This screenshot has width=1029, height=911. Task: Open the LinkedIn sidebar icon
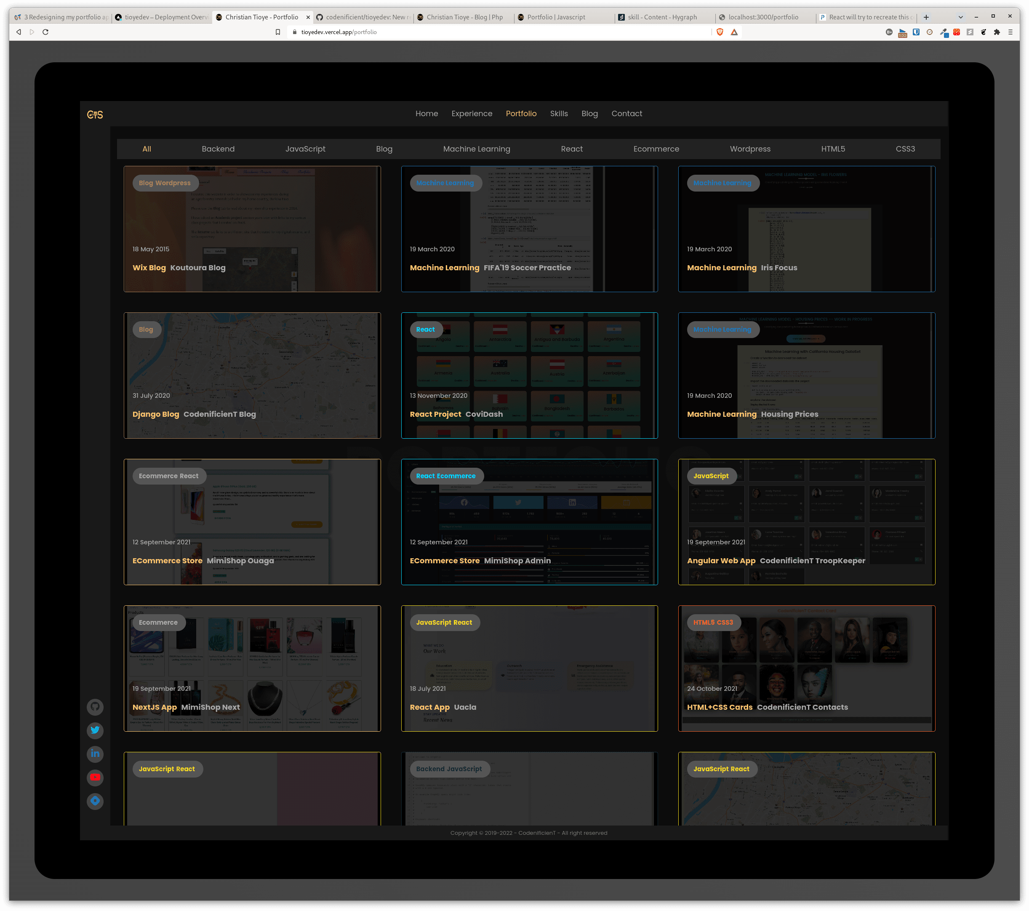(x=95, y=754)
